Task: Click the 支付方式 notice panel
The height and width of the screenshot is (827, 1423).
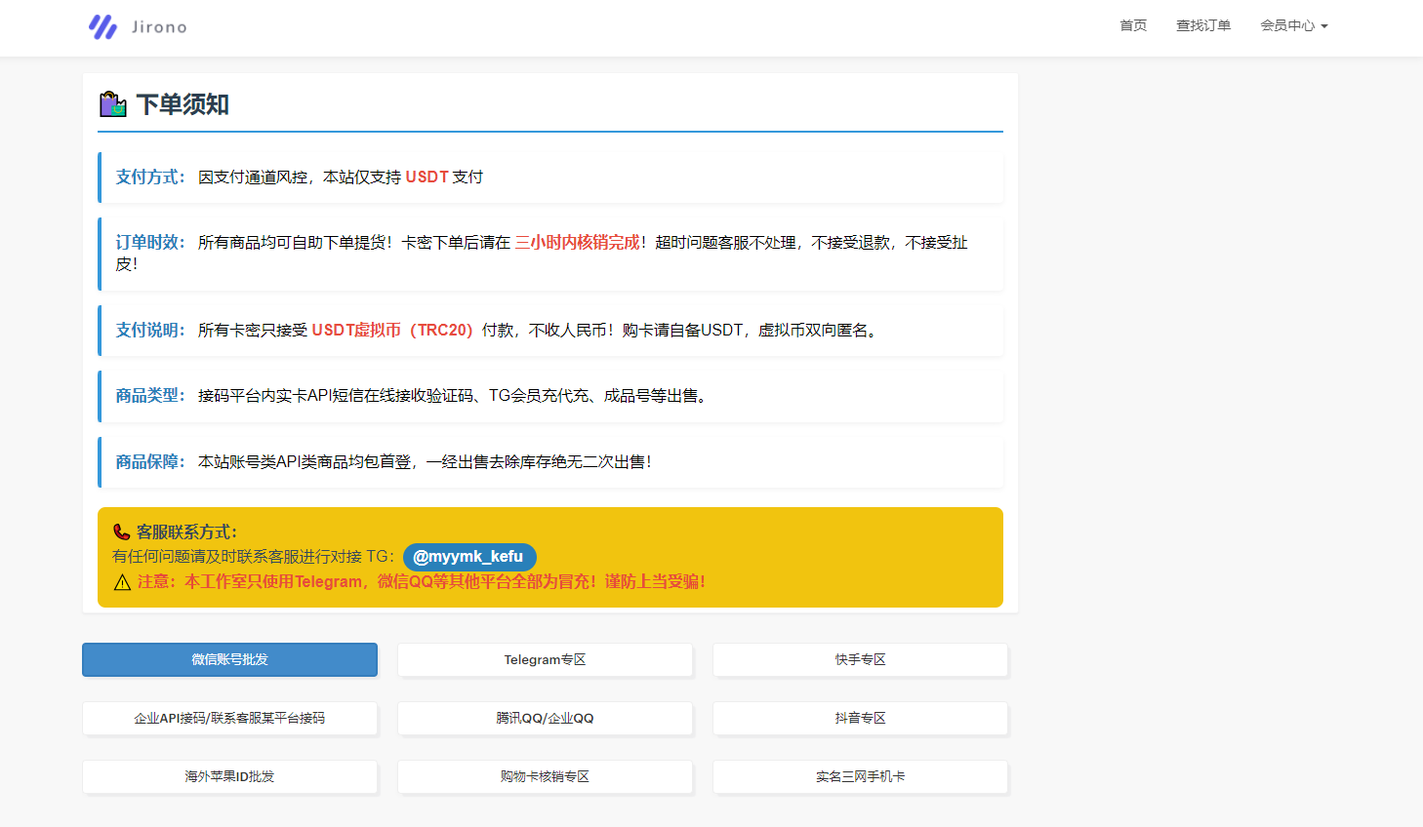Action: tap(550, 177)
